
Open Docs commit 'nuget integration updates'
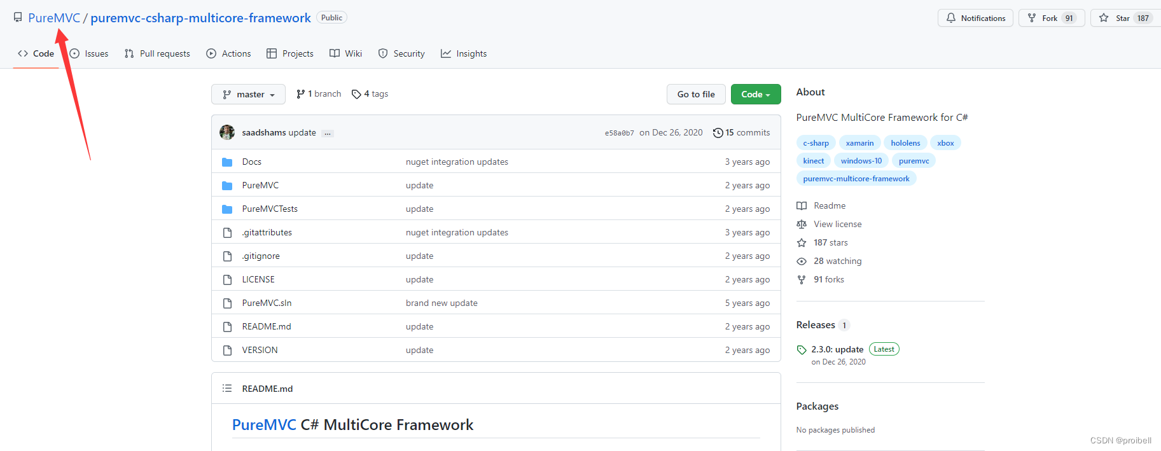coord(457,162)
